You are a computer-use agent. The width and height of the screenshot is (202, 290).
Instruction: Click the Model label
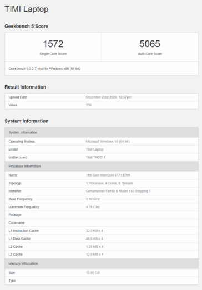click(x=13, y=149)
